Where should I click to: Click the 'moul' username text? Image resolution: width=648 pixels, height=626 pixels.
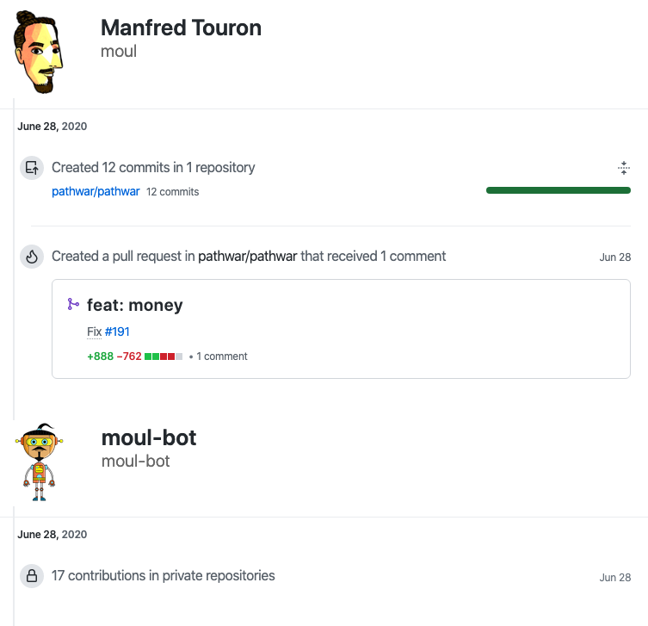point(119,52)
